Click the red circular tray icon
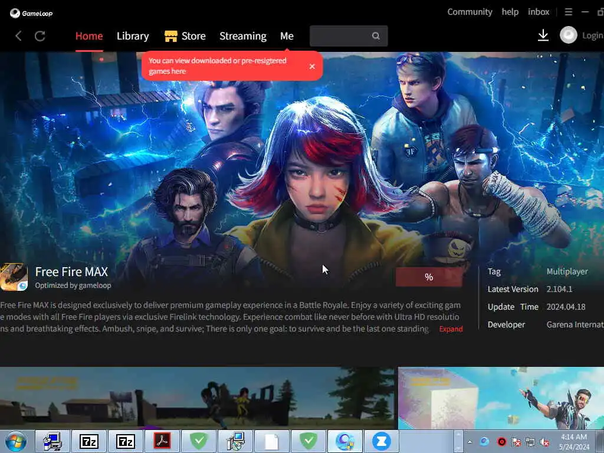Image resolution: width=604 pixels, height=453 pixels. (501, 441)
